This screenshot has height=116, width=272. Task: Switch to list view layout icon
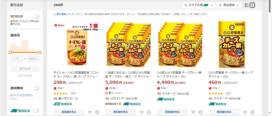pos(247,5)
